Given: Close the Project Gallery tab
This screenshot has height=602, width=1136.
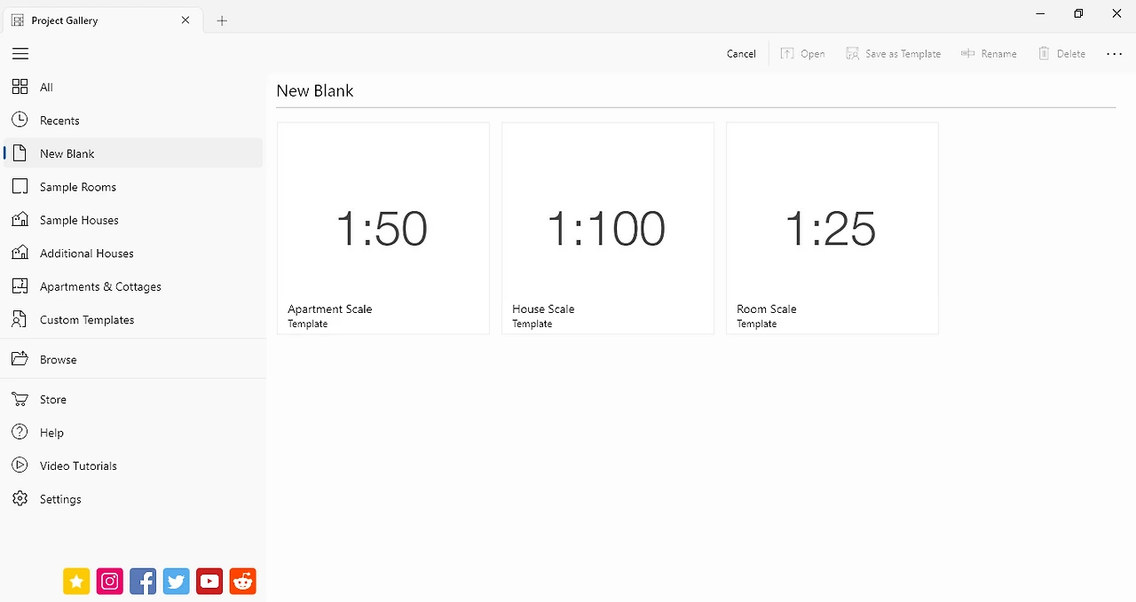Looking at the screenshot, I should coord(185,20).
